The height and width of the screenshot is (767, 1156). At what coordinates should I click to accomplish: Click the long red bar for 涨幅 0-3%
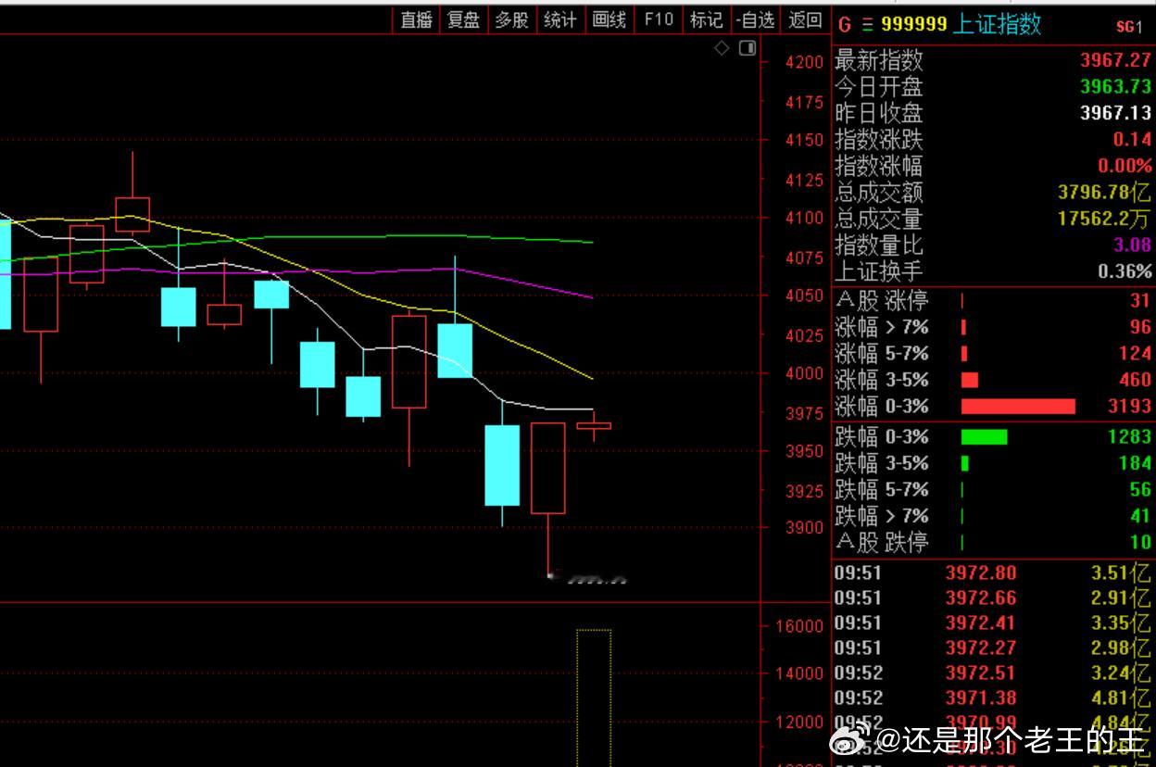point(1018,406)
